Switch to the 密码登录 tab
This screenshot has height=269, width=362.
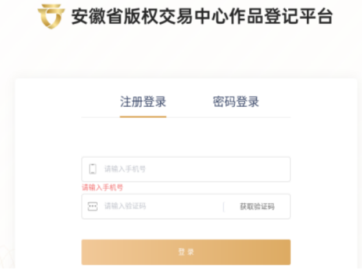pyautogui.click(x=236, y=102)
